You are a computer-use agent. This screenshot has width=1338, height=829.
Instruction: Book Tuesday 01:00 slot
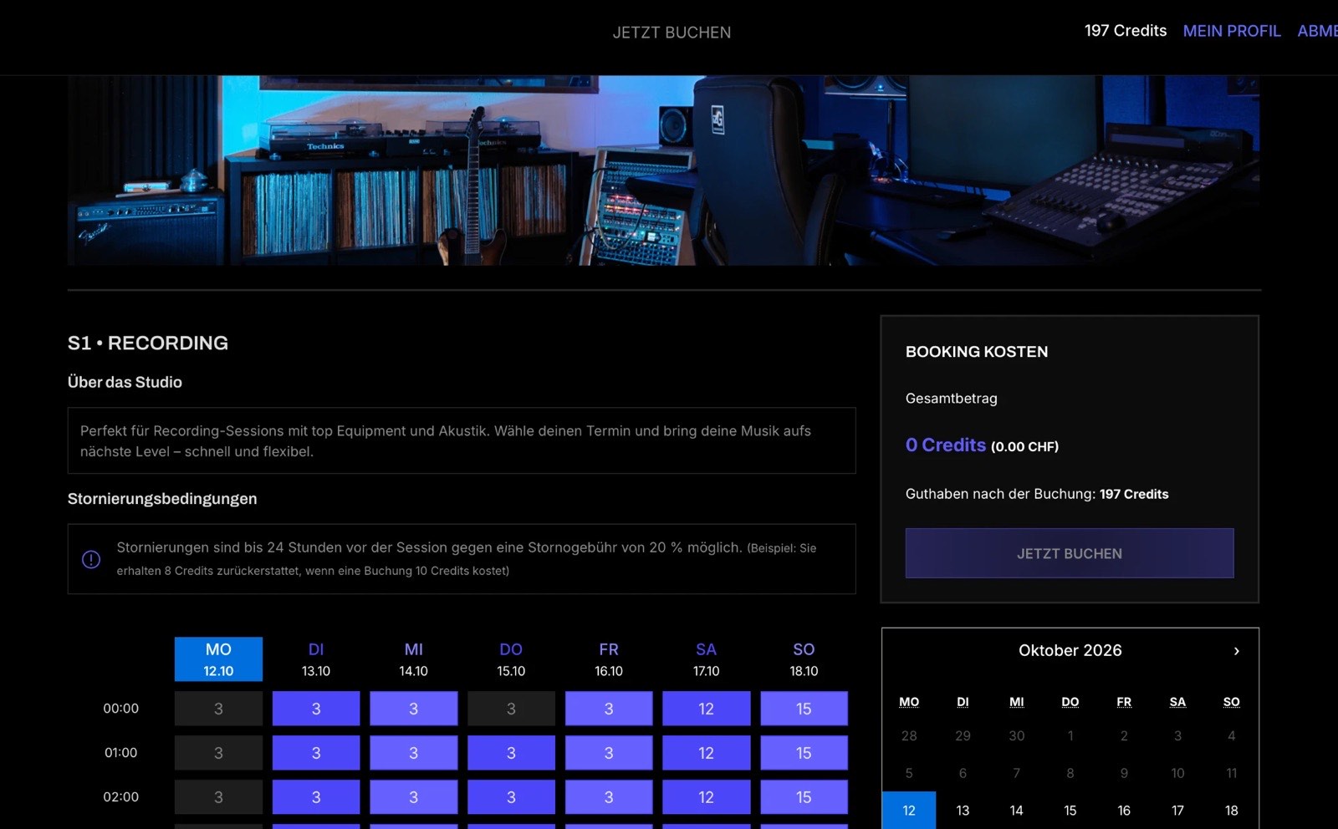(316, 753)
